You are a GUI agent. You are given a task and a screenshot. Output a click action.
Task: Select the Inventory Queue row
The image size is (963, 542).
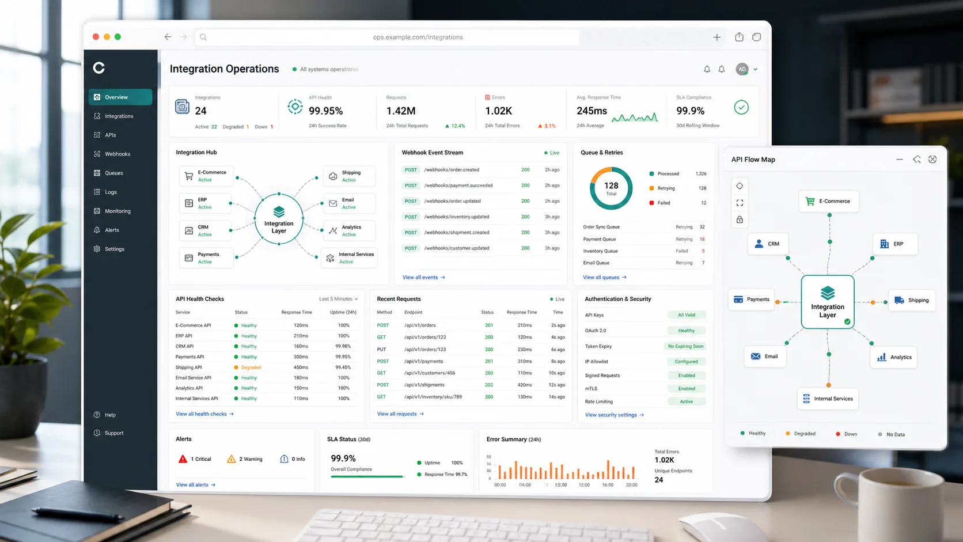[644, 251]
